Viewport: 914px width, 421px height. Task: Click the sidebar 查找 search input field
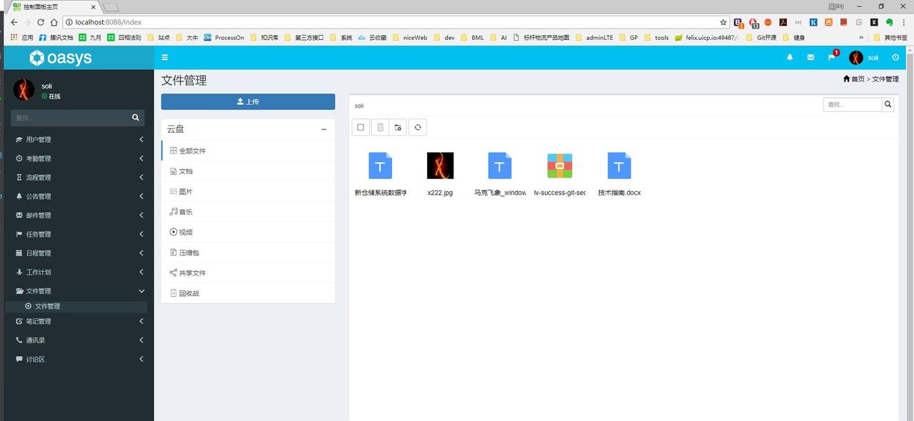click(x=70, y=118)
